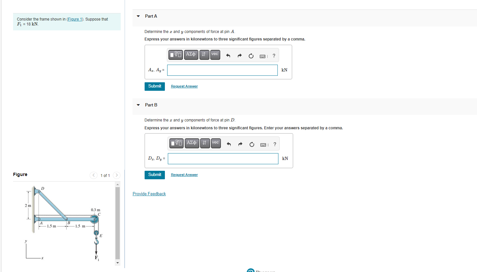477x272 pixels.
Task: Click Request Answer under Part A
Action: click(x=184, y=86)
